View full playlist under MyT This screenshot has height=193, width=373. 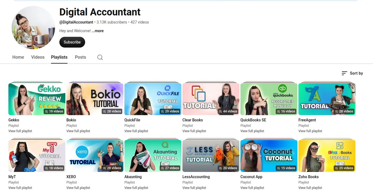pos(20,188)
